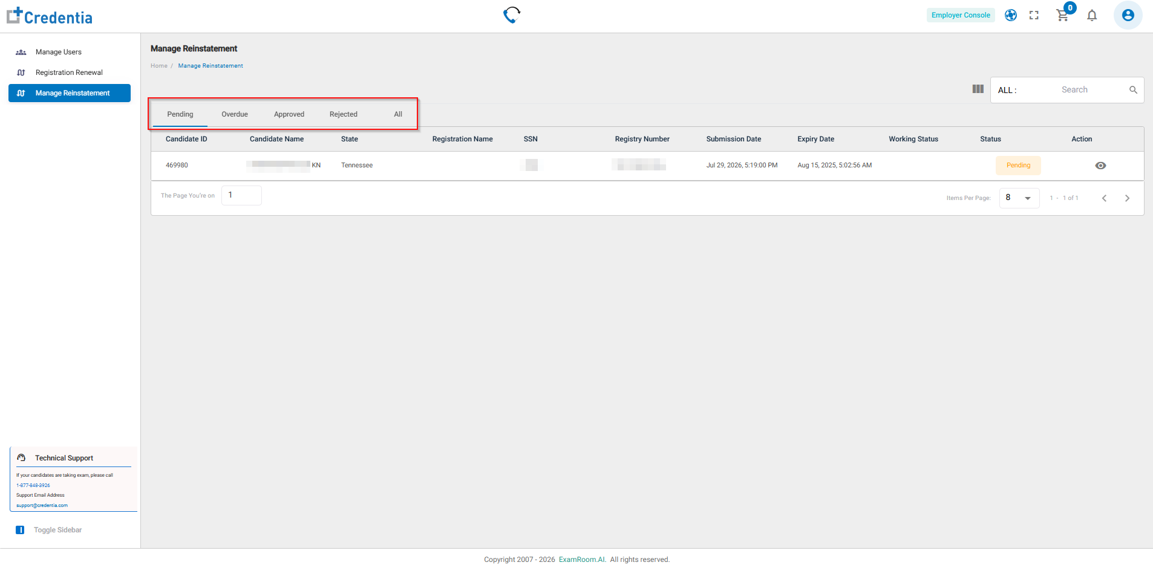
Task: Open notifications bell
Action: pos(1092,15)
